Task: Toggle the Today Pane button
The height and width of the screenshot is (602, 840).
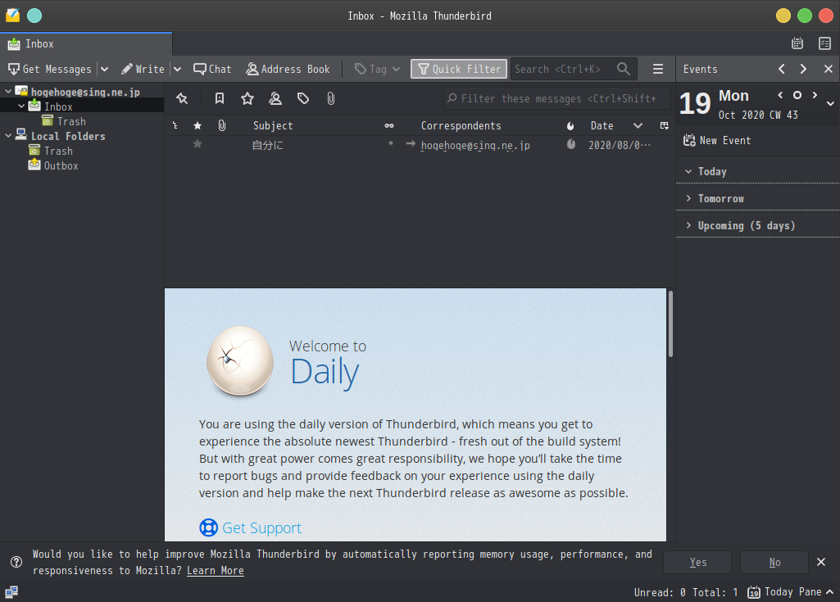Action: coord(790,592)
